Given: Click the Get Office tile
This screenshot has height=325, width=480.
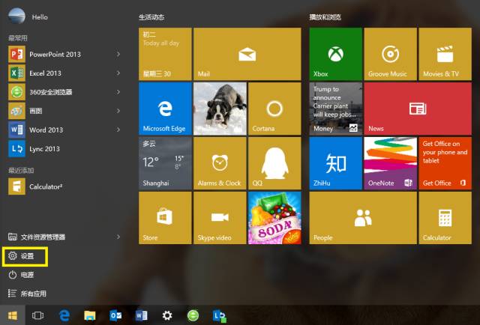Looking at the screenshot, I should 445,163.
